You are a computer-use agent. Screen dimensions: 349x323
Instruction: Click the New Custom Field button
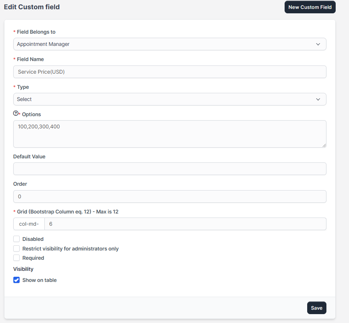[310, 7]
